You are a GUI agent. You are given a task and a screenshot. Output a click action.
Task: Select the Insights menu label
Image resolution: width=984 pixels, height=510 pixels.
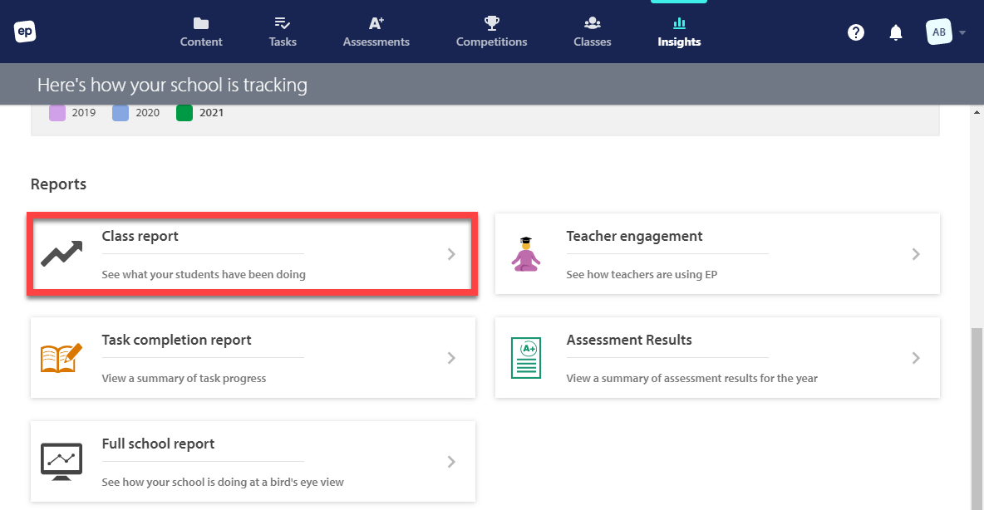[679, 42]
